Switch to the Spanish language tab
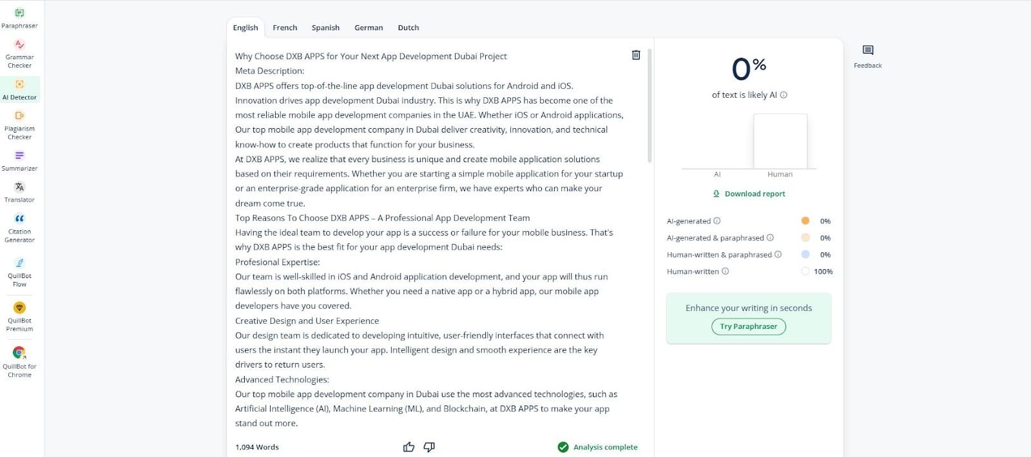This screenshot has width=1031, height=457. 325,28
